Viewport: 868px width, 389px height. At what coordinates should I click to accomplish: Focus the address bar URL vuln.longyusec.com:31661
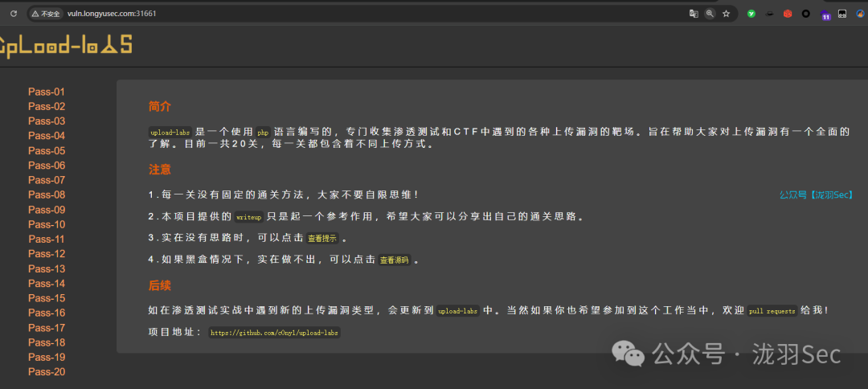(x=112, y=14)
